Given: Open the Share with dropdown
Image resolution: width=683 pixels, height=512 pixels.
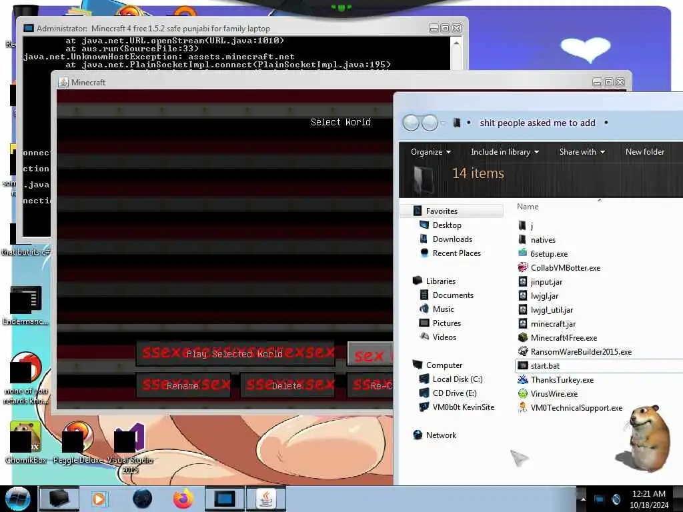Looking at the screenshot, I should pyautogui.click(x=582, y=152).
